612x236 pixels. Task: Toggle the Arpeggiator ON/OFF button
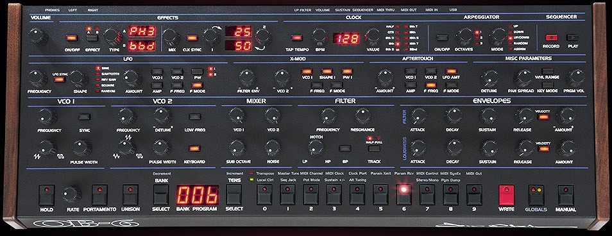click(442, 38)
